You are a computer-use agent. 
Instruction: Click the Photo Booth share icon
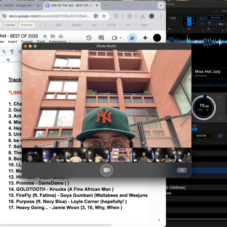coord(182,170)
